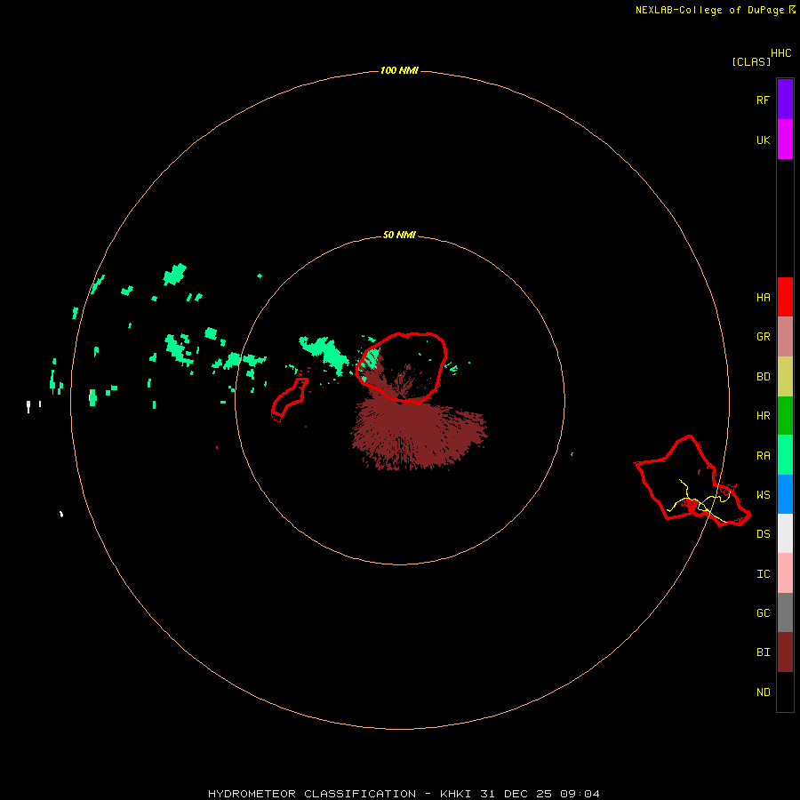The width and height of the screenshot is (800, 800).
Task: Click the BI brown legend swatch
Action: pos(785,652)
